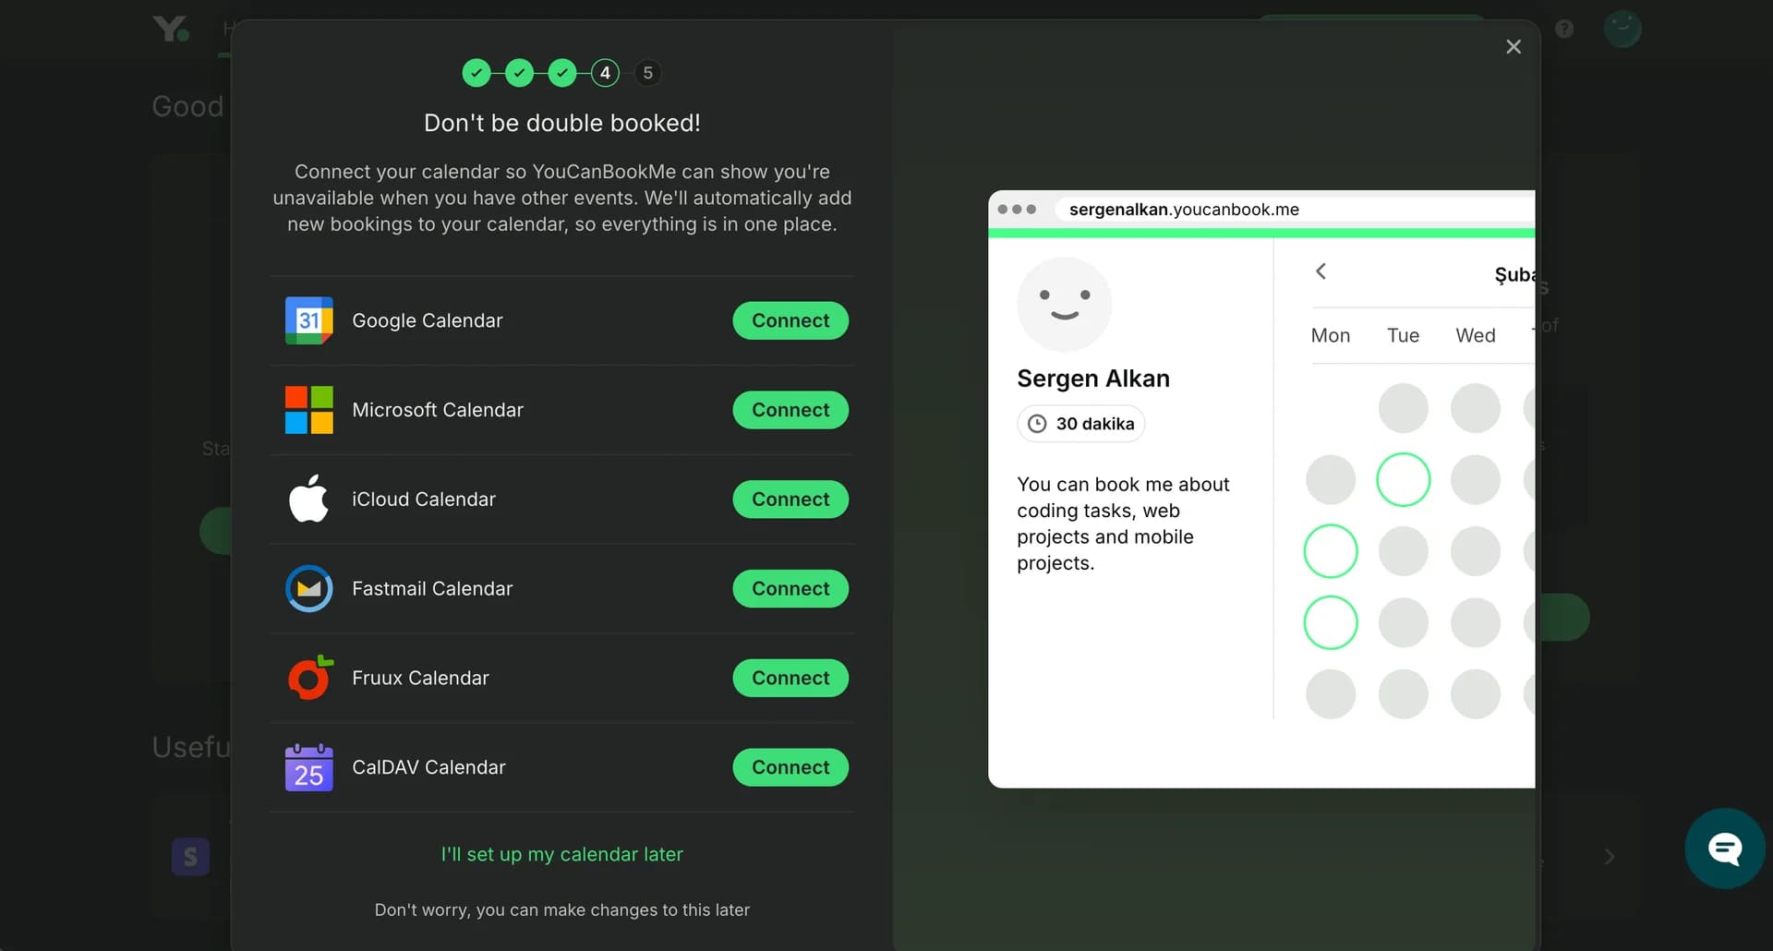This screenshot has width=1773, height=951.
Task: Connect iCloud Calendar
Action: [790, 499]
